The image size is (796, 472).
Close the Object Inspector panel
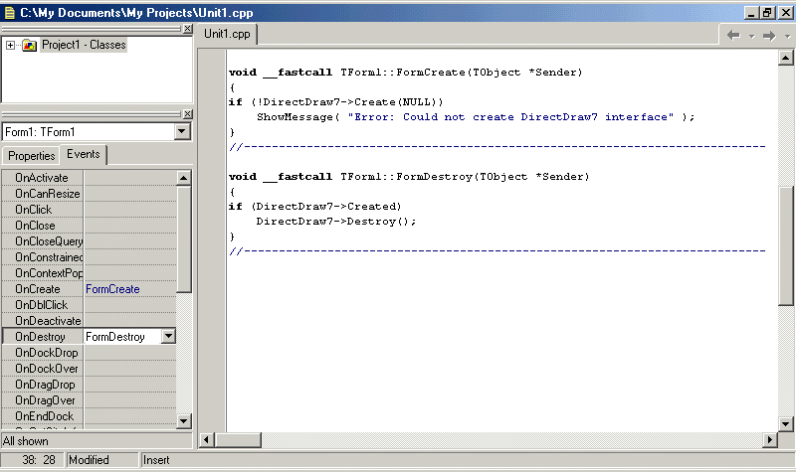pos(187,114)
